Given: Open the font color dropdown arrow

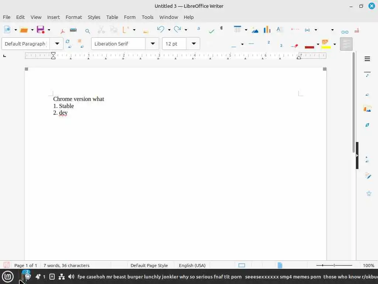Looking at the screenshot, I should coord(318,44).
